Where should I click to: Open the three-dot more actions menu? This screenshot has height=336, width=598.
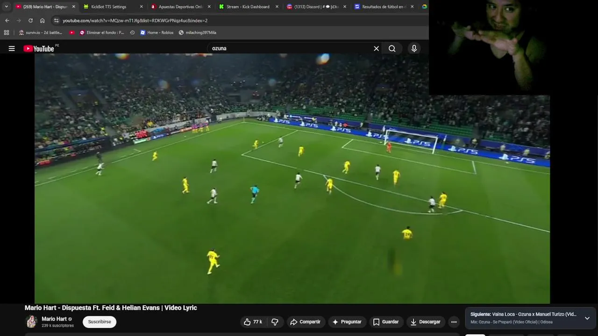point(454,322)
